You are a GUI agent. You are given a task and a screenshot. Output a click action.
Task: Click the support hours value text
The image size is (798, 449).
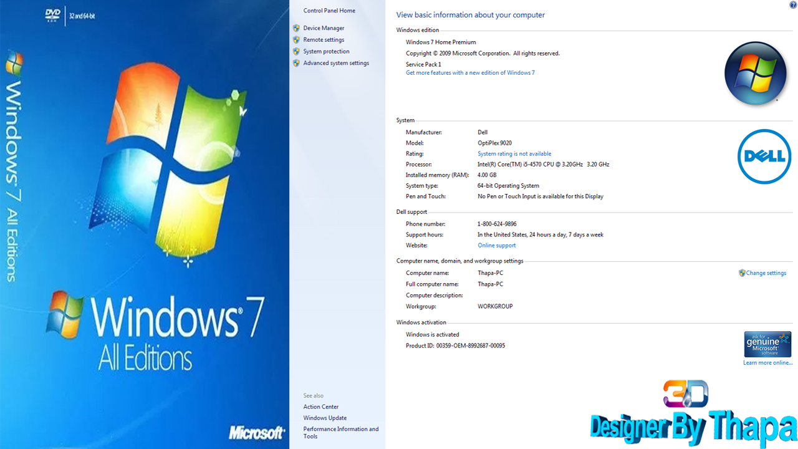(541, 235)
